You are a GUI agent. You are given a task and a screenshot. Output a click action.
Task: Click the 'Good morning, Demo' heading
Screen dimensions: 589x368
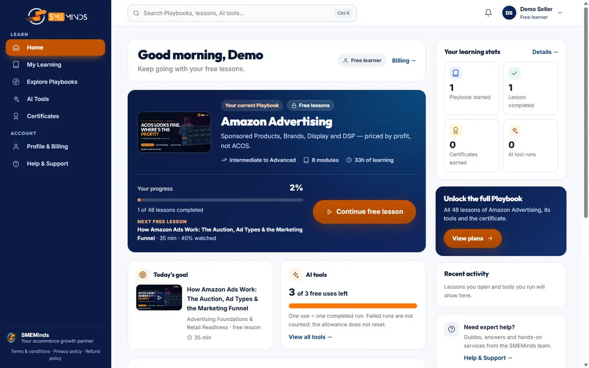tap(201, 55)
